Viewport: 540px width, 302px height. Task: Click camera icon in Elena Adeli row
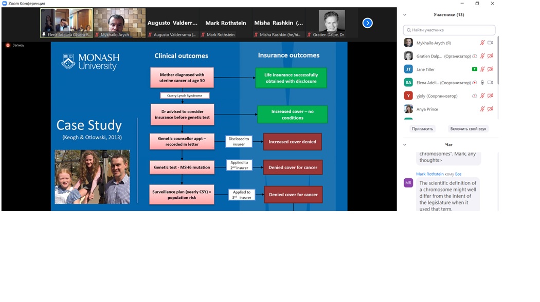491,83
